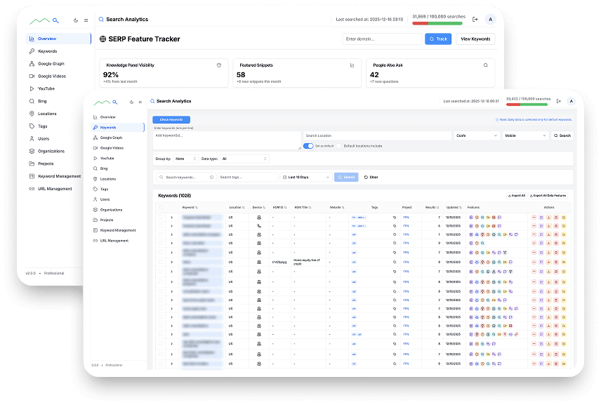Click the dark mode moon icon in back window
Viewport: 601px width, 405px height.
point(76,20)
